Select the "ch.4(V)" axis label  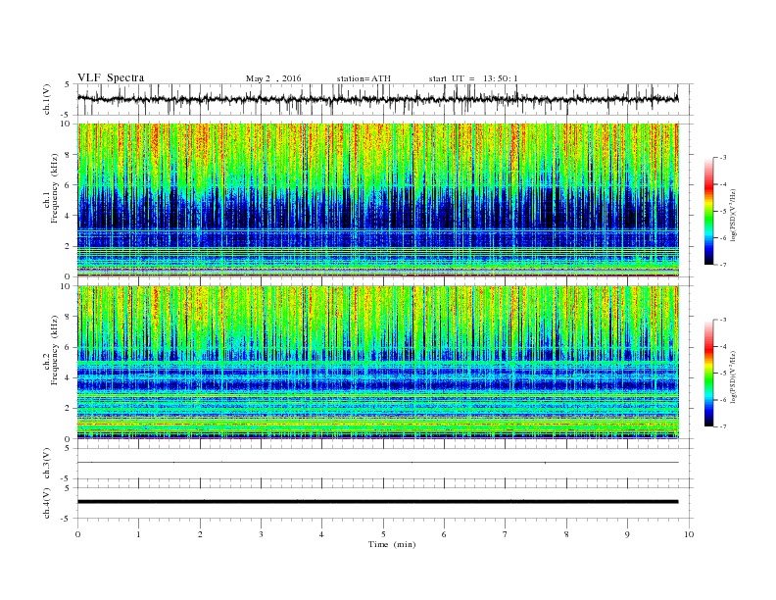tap(47, 503)
